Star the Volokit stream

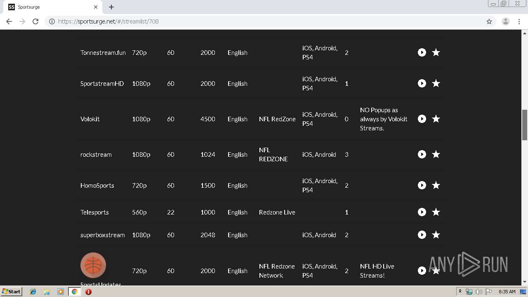click(x=436, y=119)
